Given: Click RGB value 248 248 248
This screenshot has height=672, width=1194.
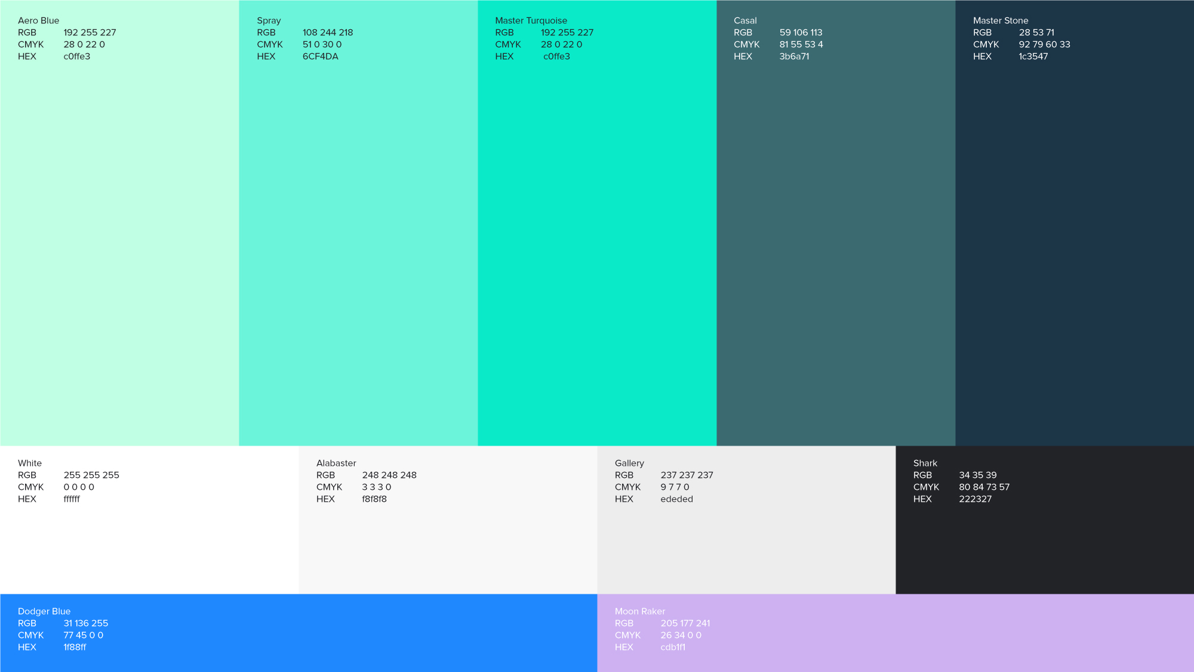Looking at the screenshot, I should 389,475.
